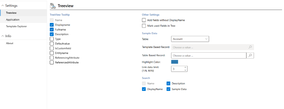Click the Template Based Record field
The image size is (284, 109).
(212, 47)
